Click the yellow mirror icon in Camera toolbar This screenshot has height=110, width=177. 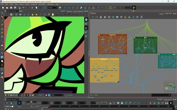tap(53, 14)
